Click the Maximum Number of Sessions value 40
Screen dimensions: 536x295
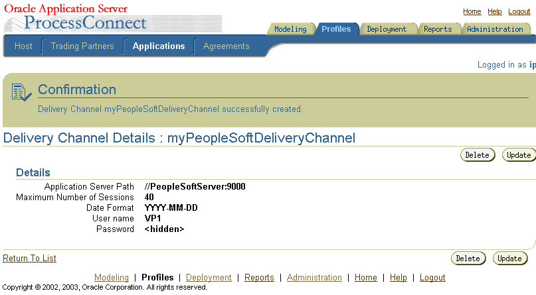click(149, 197)
